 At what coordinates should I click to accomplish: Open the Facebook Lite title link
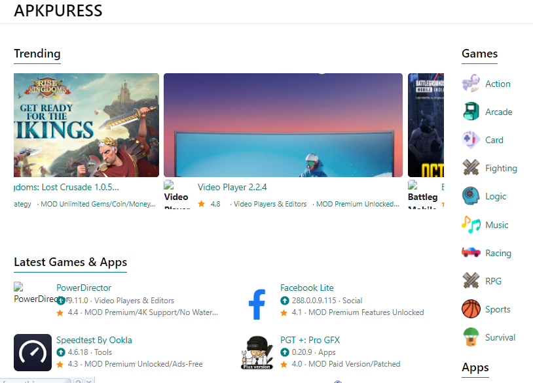click(x=307, y=288)
